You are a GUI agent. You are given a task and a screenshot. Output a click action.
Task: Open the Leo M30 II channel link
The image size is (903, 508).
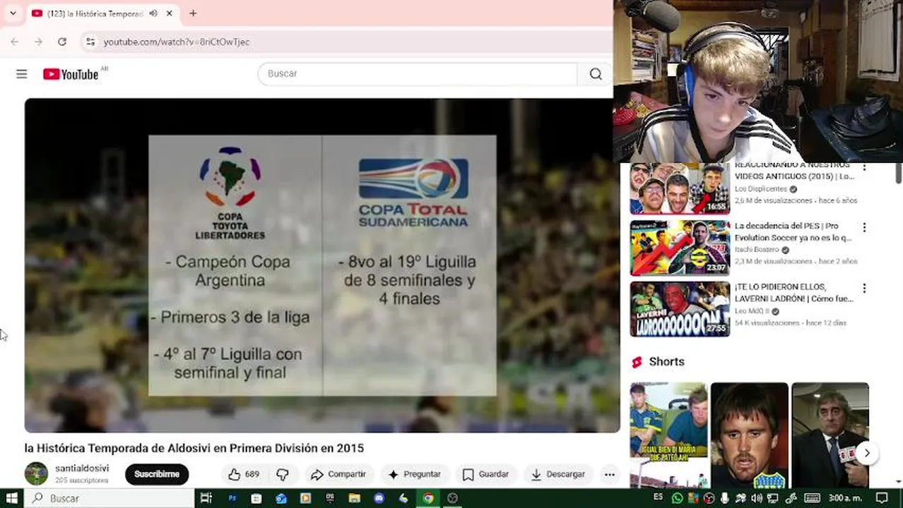coord(752,311)
